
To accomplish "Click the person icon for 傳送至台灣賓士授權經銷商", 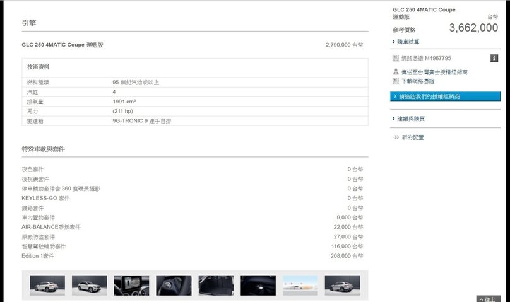I will click(x=396, y=71).
